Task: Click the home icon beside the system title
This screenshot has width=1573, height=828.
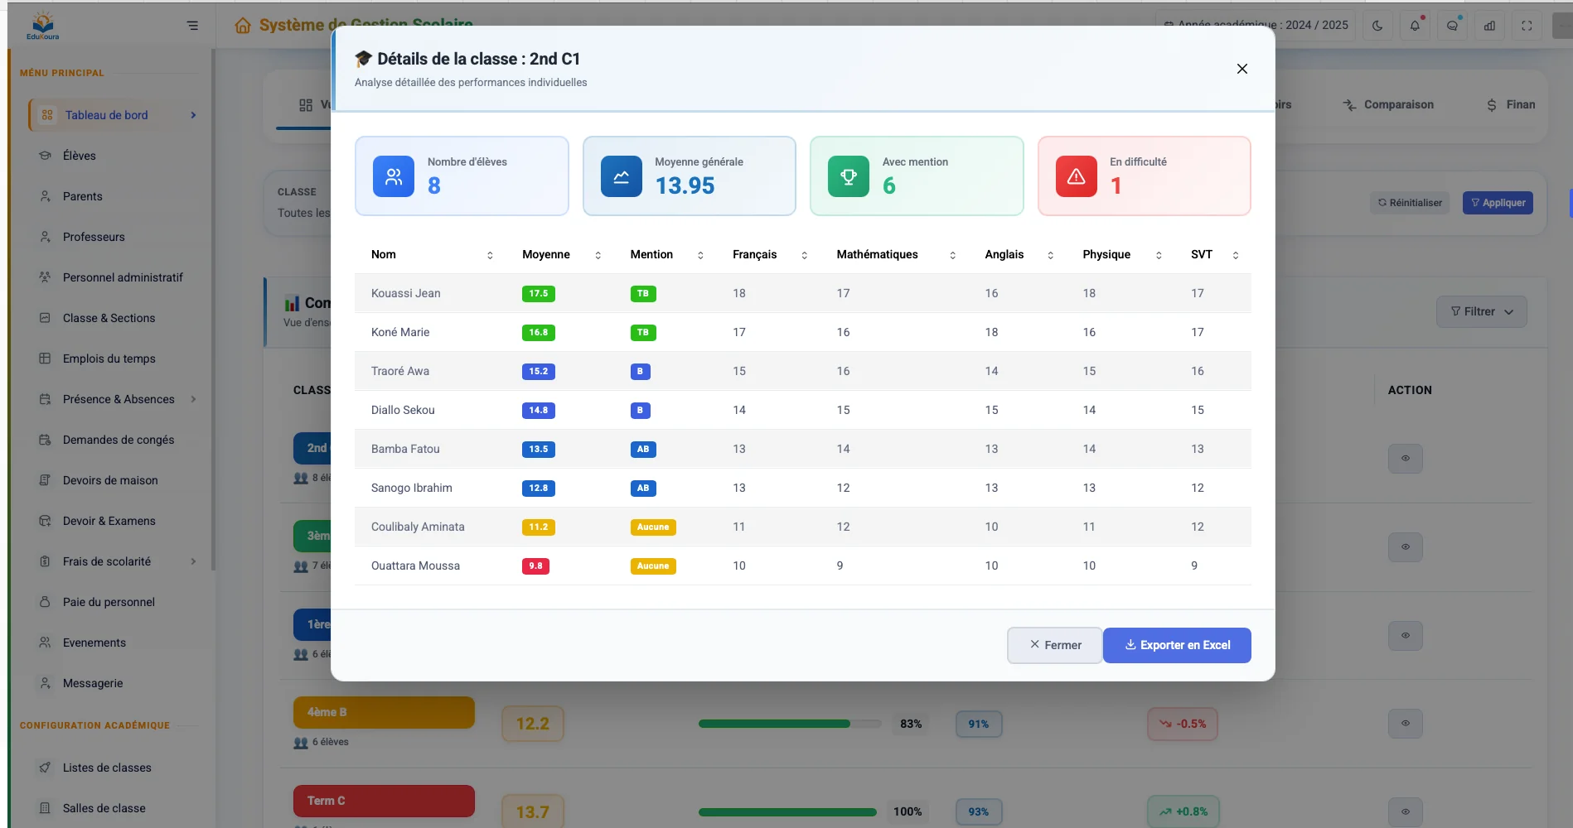Action: coord(243,26)
